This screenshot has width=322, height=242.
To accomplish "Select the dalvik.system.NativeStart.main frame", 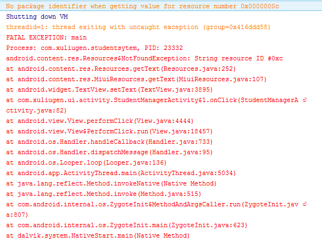I will point(98,235).
